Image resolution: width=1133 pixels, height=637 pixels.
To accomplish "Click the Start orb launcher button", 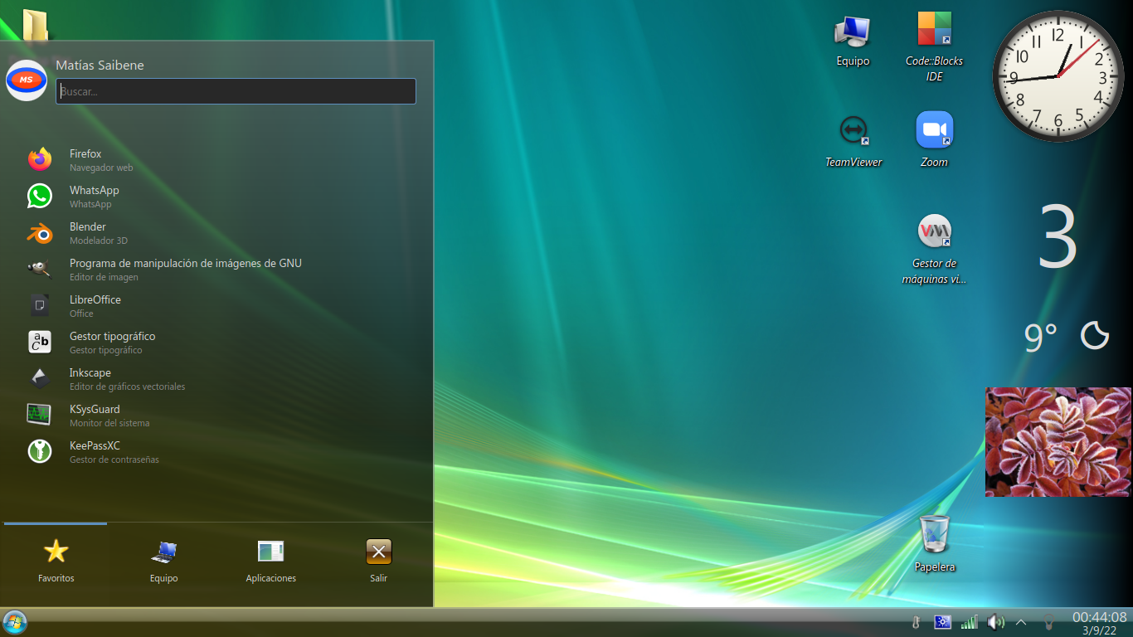I will pyautogui.click(x=15, y=622).
